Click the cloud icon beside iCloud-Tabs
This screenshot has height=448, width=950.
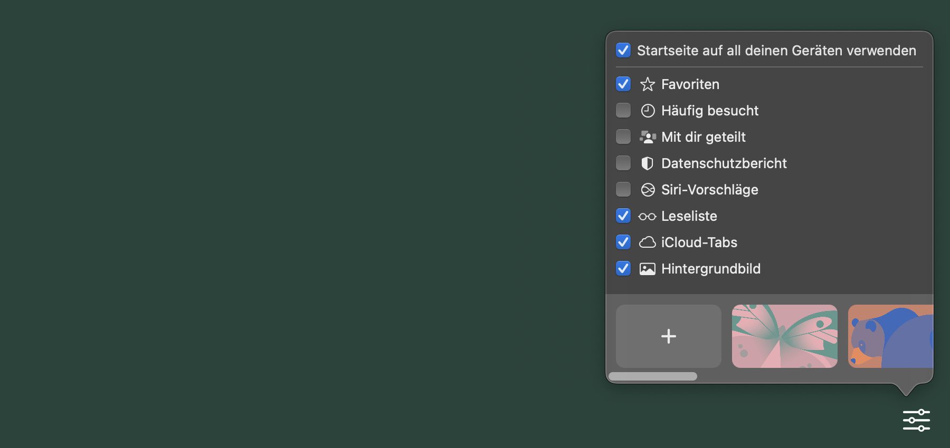[647, 242]
